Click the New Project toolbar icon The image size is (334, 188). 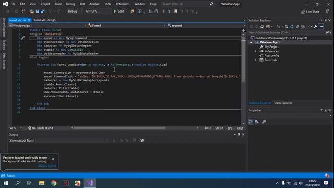pos(23,11)
